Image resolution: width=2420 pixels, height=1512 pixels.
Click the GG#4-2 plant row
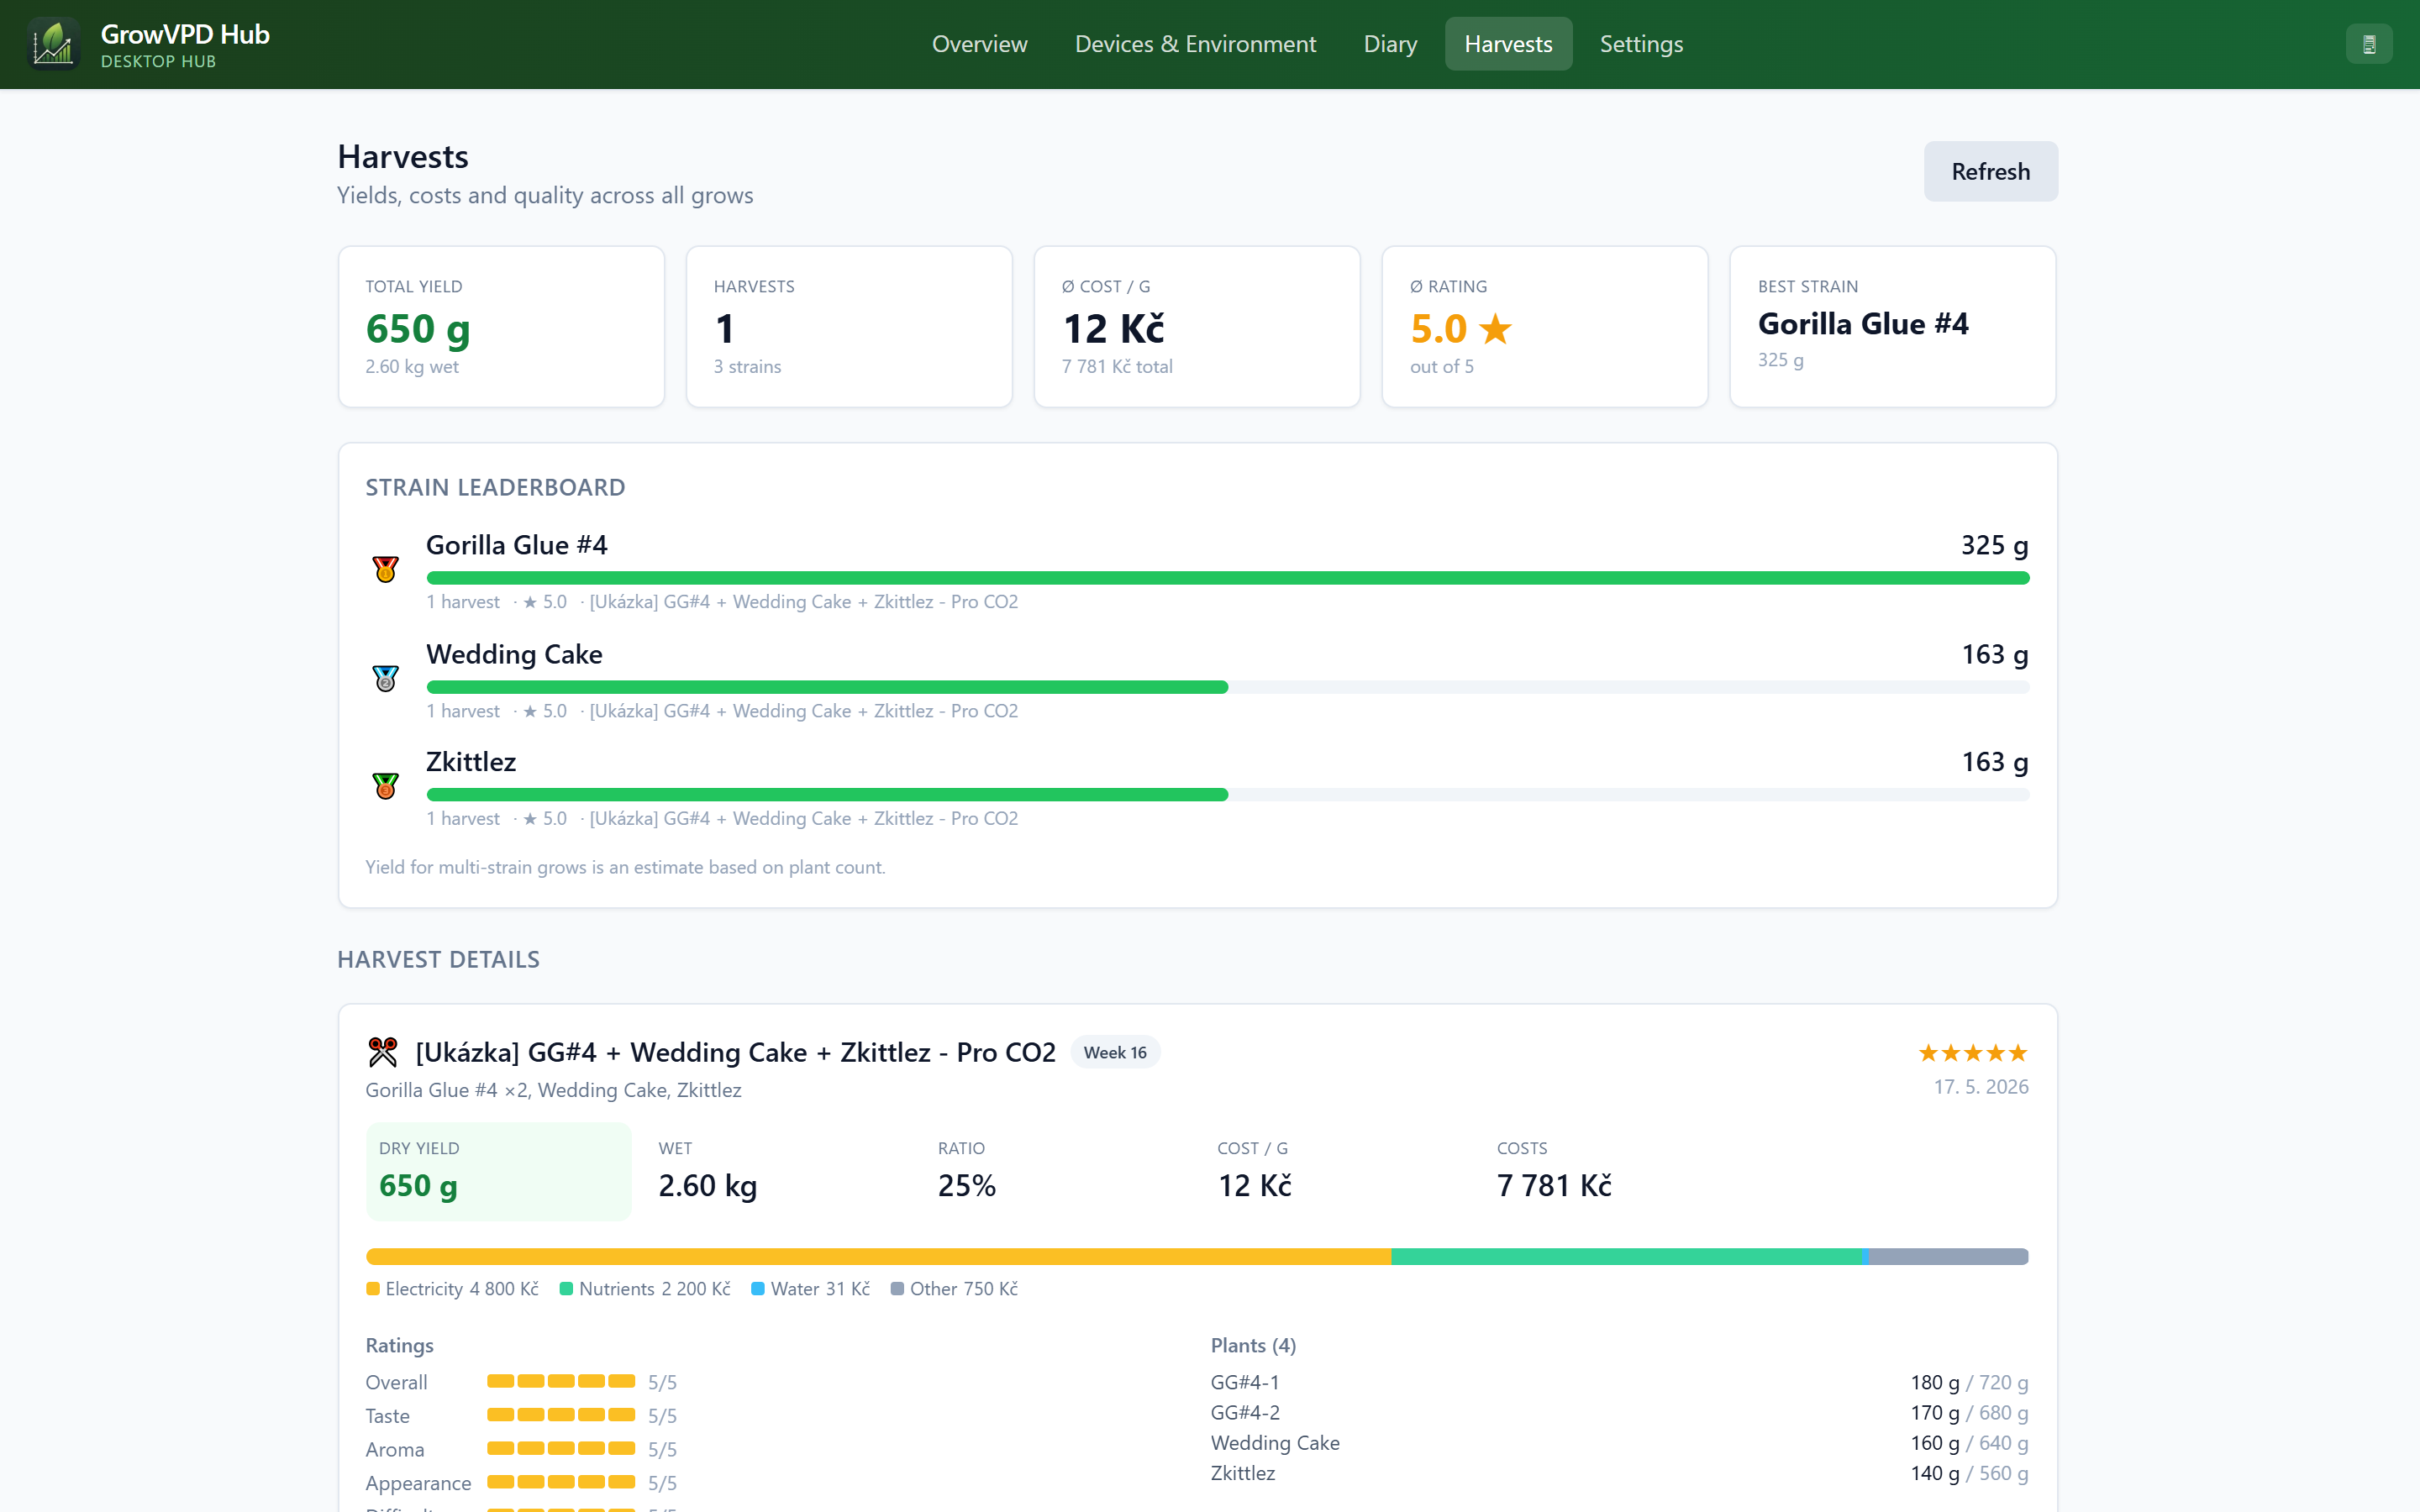pyautogui.click(x=1620, y=1413)
